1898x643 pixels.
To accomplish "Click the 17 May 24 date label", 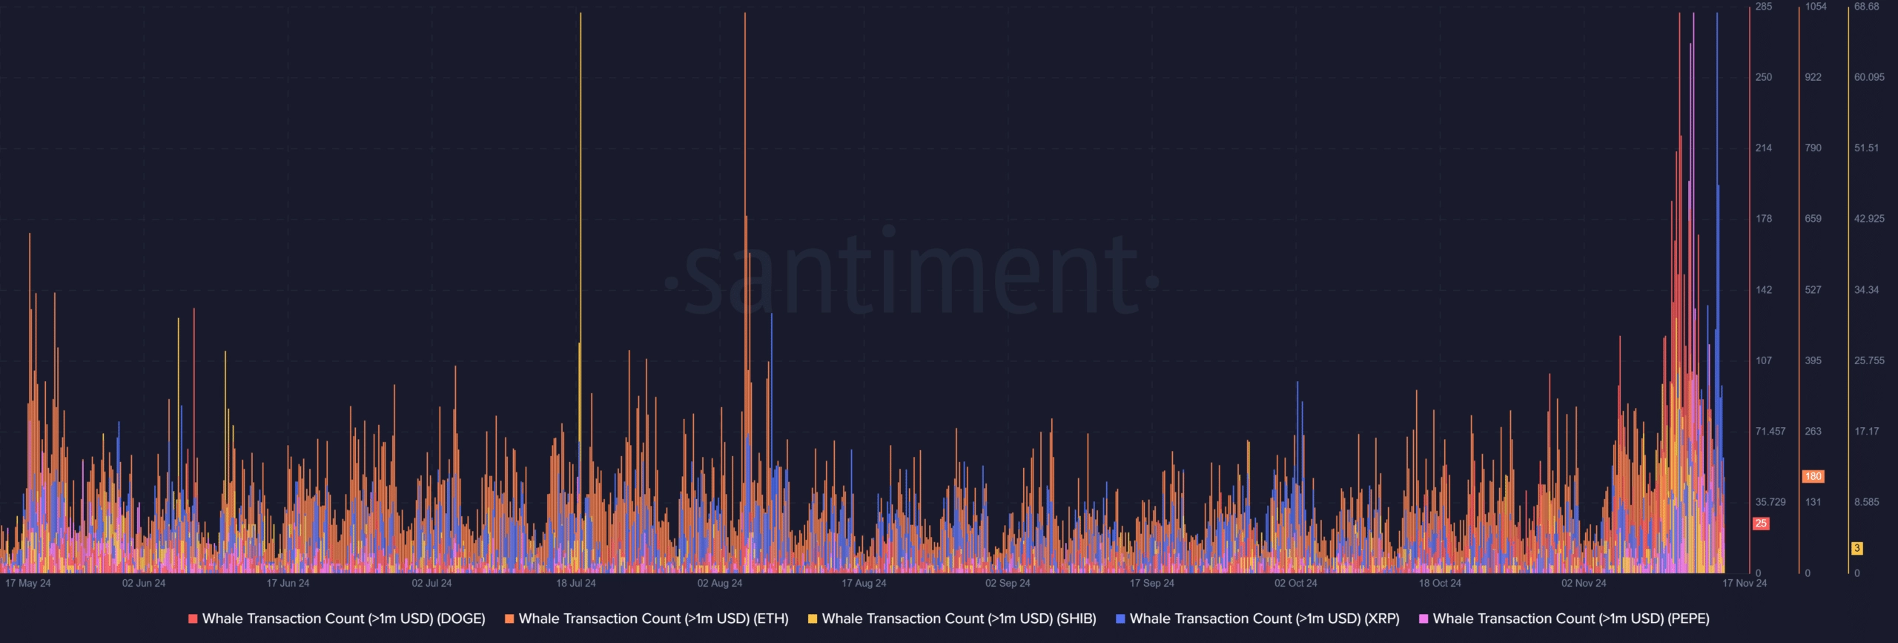I will 28,584.
